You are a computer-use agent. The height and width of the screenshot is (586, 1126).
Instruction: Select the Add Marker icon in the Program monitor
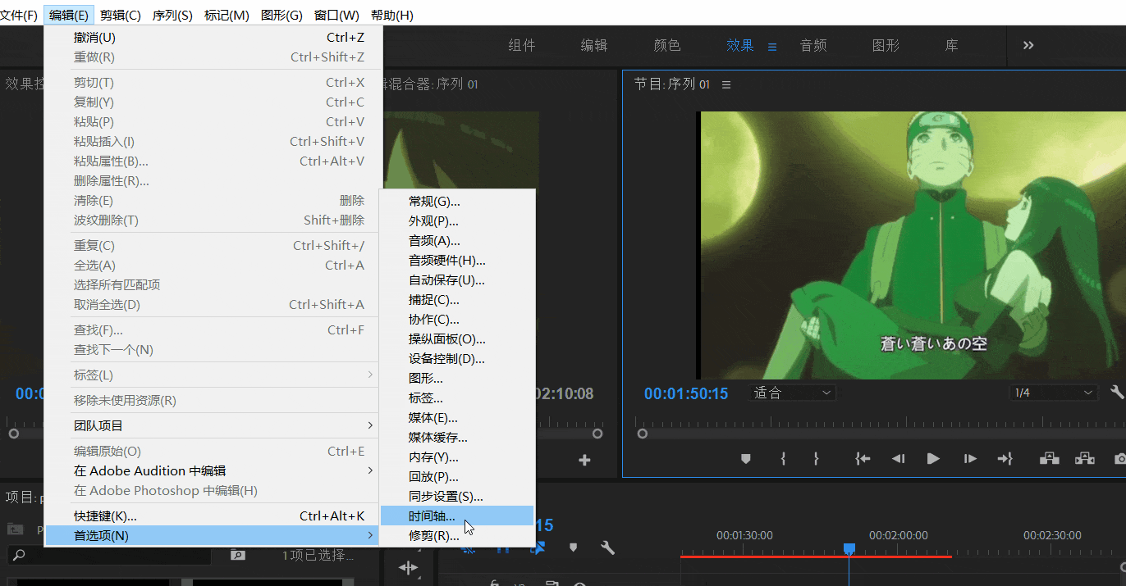[747, 459]
